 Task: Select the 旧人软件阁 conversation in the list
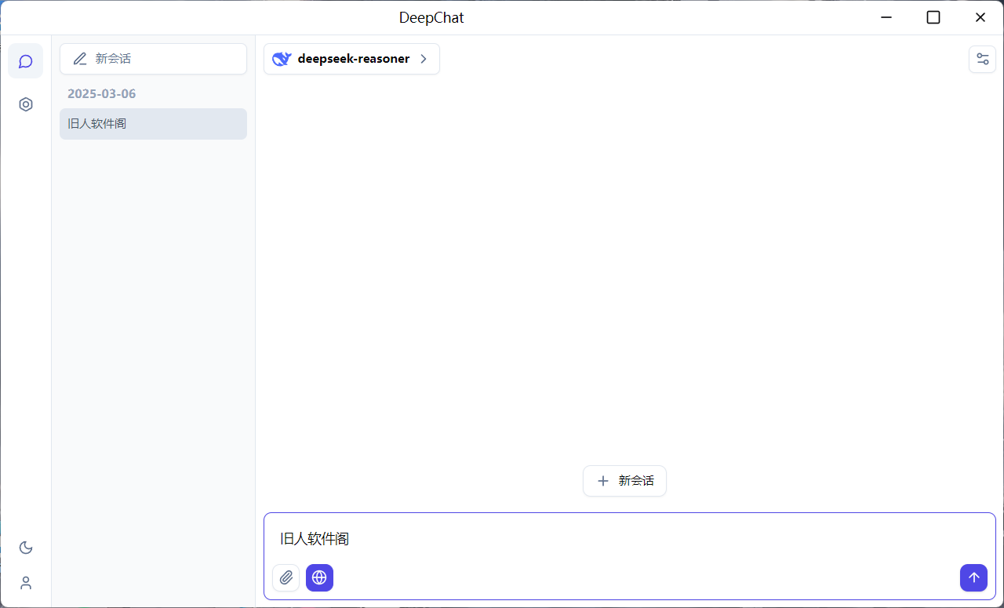coord(153,124)
